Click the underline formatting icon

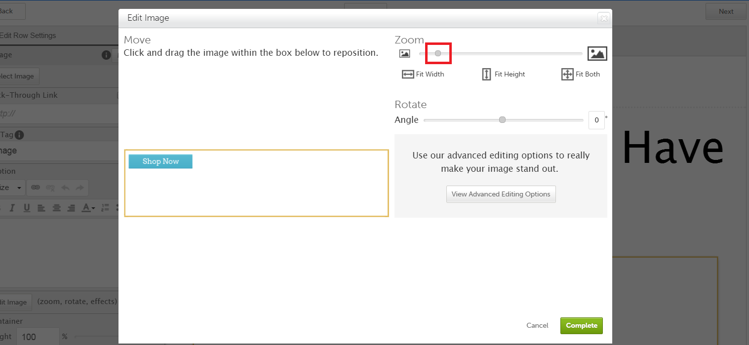27,208
